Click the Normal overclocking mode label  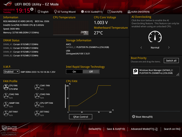point(155,48)
